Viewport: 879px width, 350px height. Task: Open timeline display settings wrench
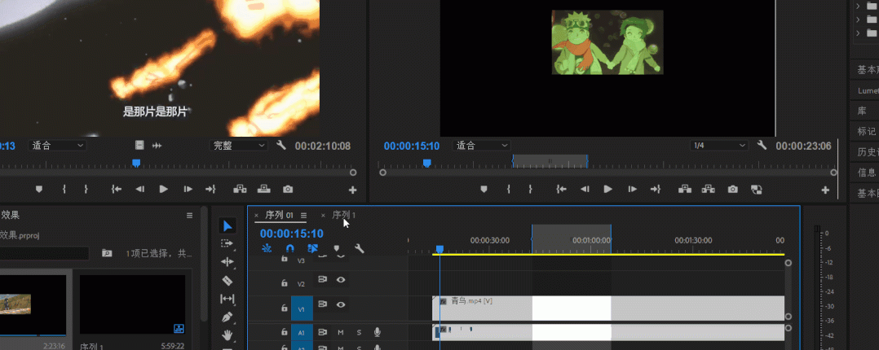pyautogui.click(x=360, y=248)
